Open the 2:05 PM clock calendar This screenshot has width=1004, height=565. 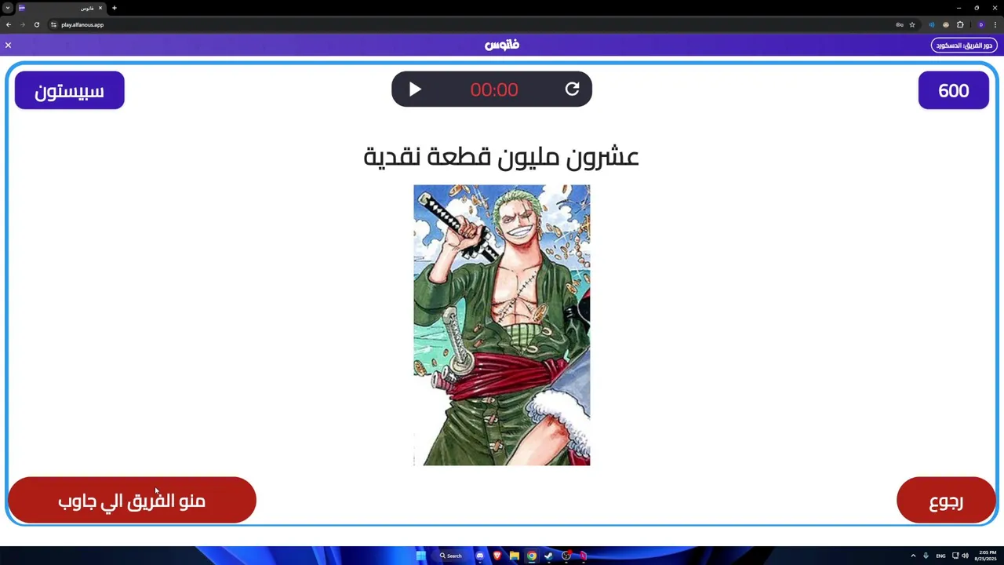pos(985,556)
